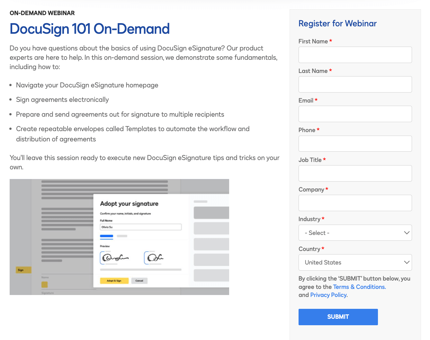The width and height of the screenshot is (430, 340).
Task: Open the Country dropdown showing United States
Action: (355, 263)
